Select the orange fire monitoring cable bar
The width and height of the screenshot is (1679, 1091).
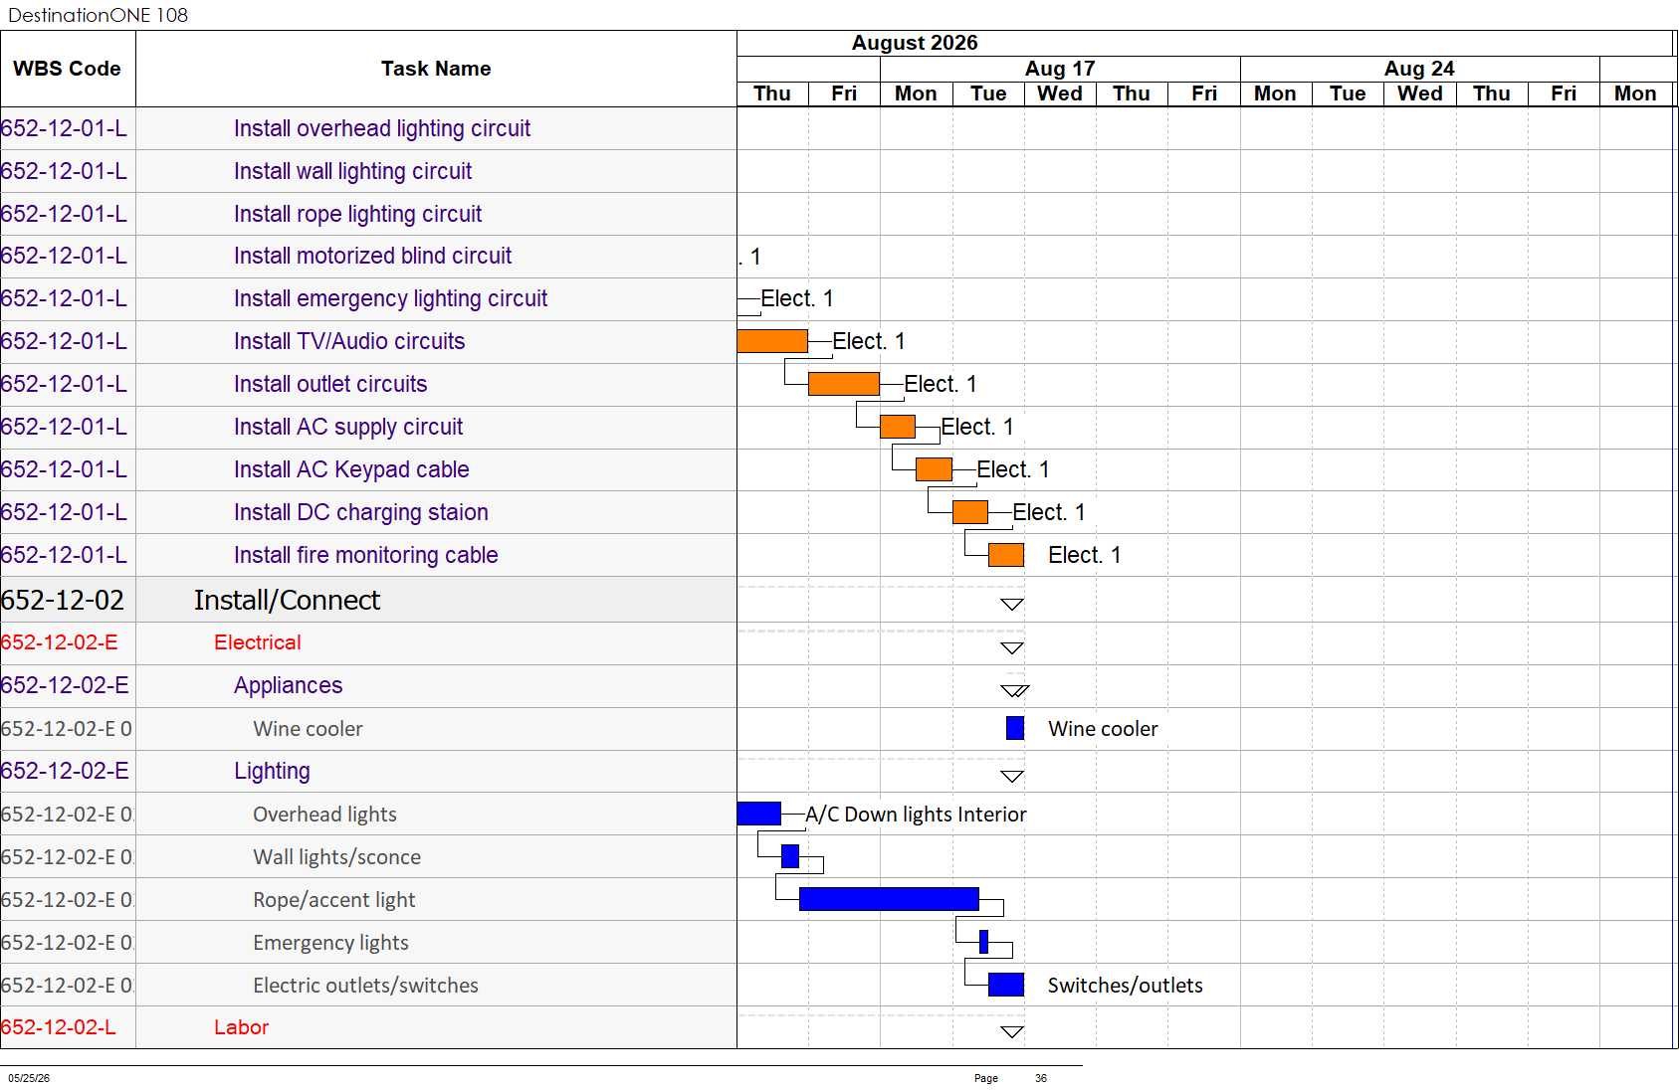pyautogui.click(x=1006, y=555)
